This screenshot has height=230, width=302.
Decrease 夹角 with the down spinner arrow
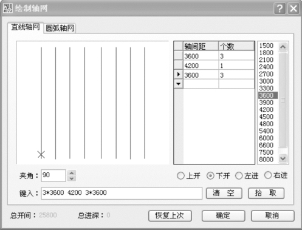[72, 178]
